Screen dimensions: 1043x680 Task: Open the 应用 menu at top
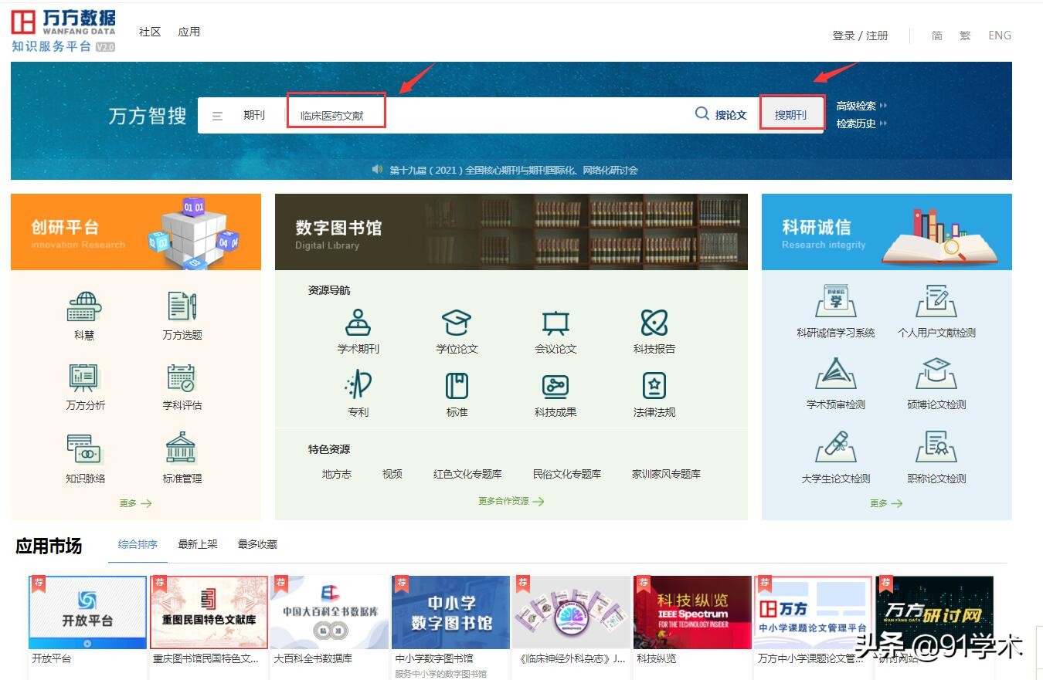pos(189,32)
